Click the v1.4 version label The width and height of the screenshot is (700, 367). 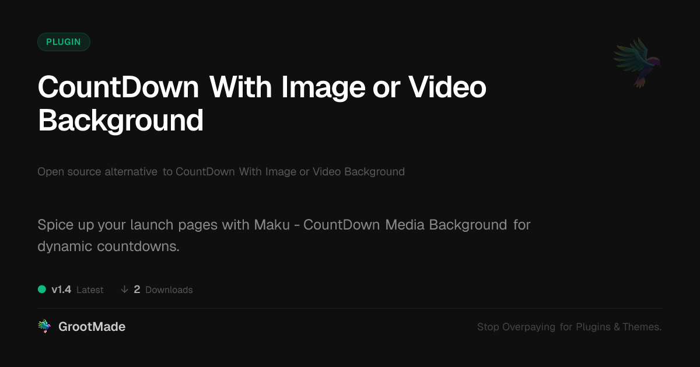[61, 290]
